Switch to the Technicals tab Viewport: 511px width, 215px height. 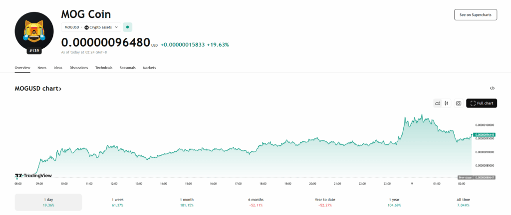coord(104,68)
